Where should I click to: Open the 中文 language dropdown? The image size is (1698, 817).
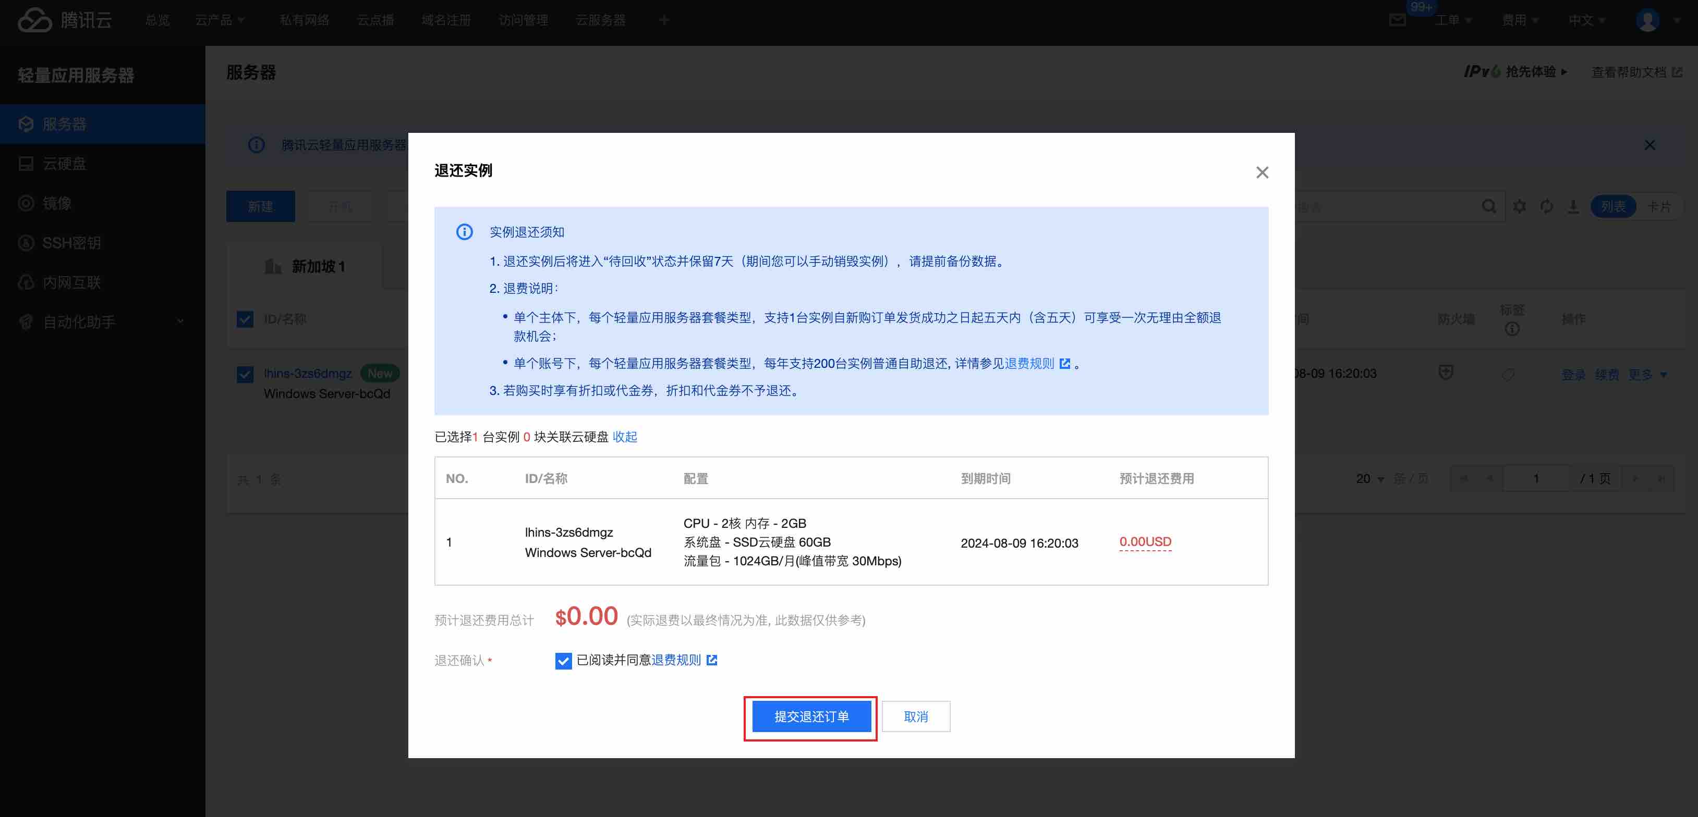click(x=1586, y=20)
